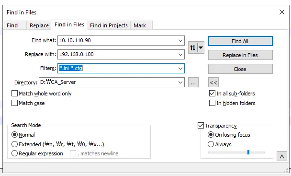
Task: Toggle the Transparency checkbox
Action: click(201, 125)
